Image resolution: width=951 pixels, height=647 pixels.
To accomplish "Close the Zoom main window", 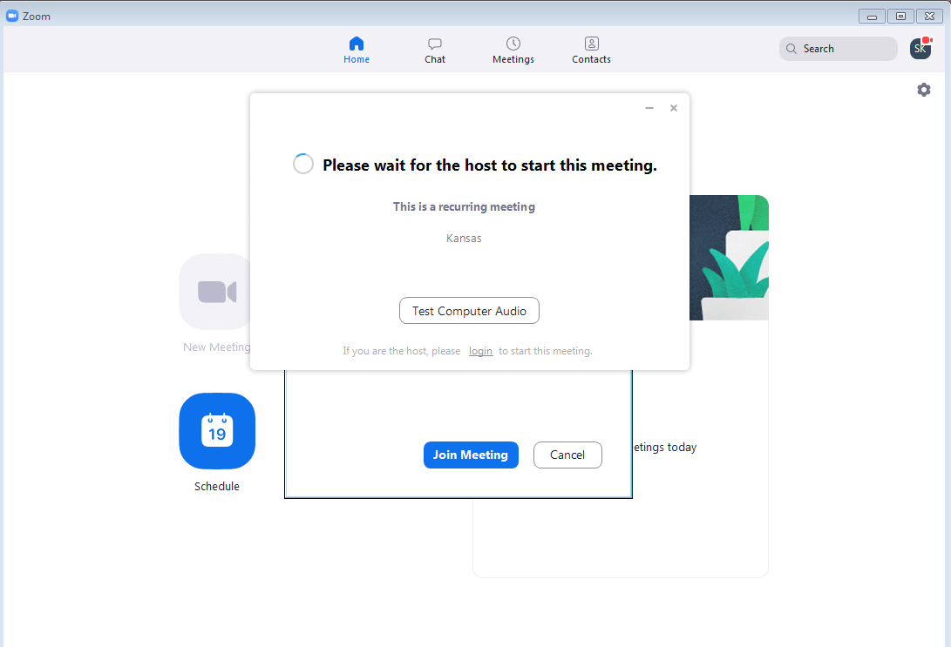I will point(929,17).
